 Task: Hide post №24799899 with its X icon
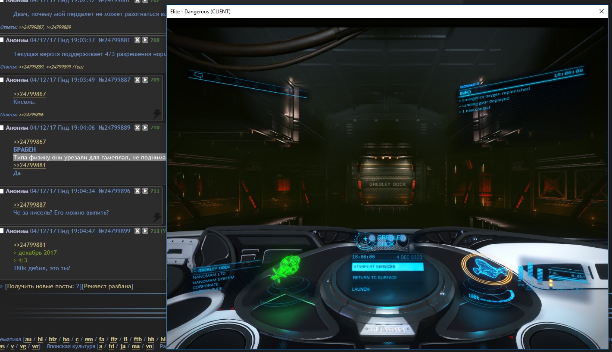pos(137,231)
